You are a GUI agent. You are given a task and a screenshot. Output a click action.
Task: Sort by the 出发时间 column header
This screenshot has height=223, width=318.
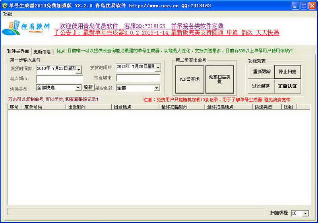click(89, 107)
